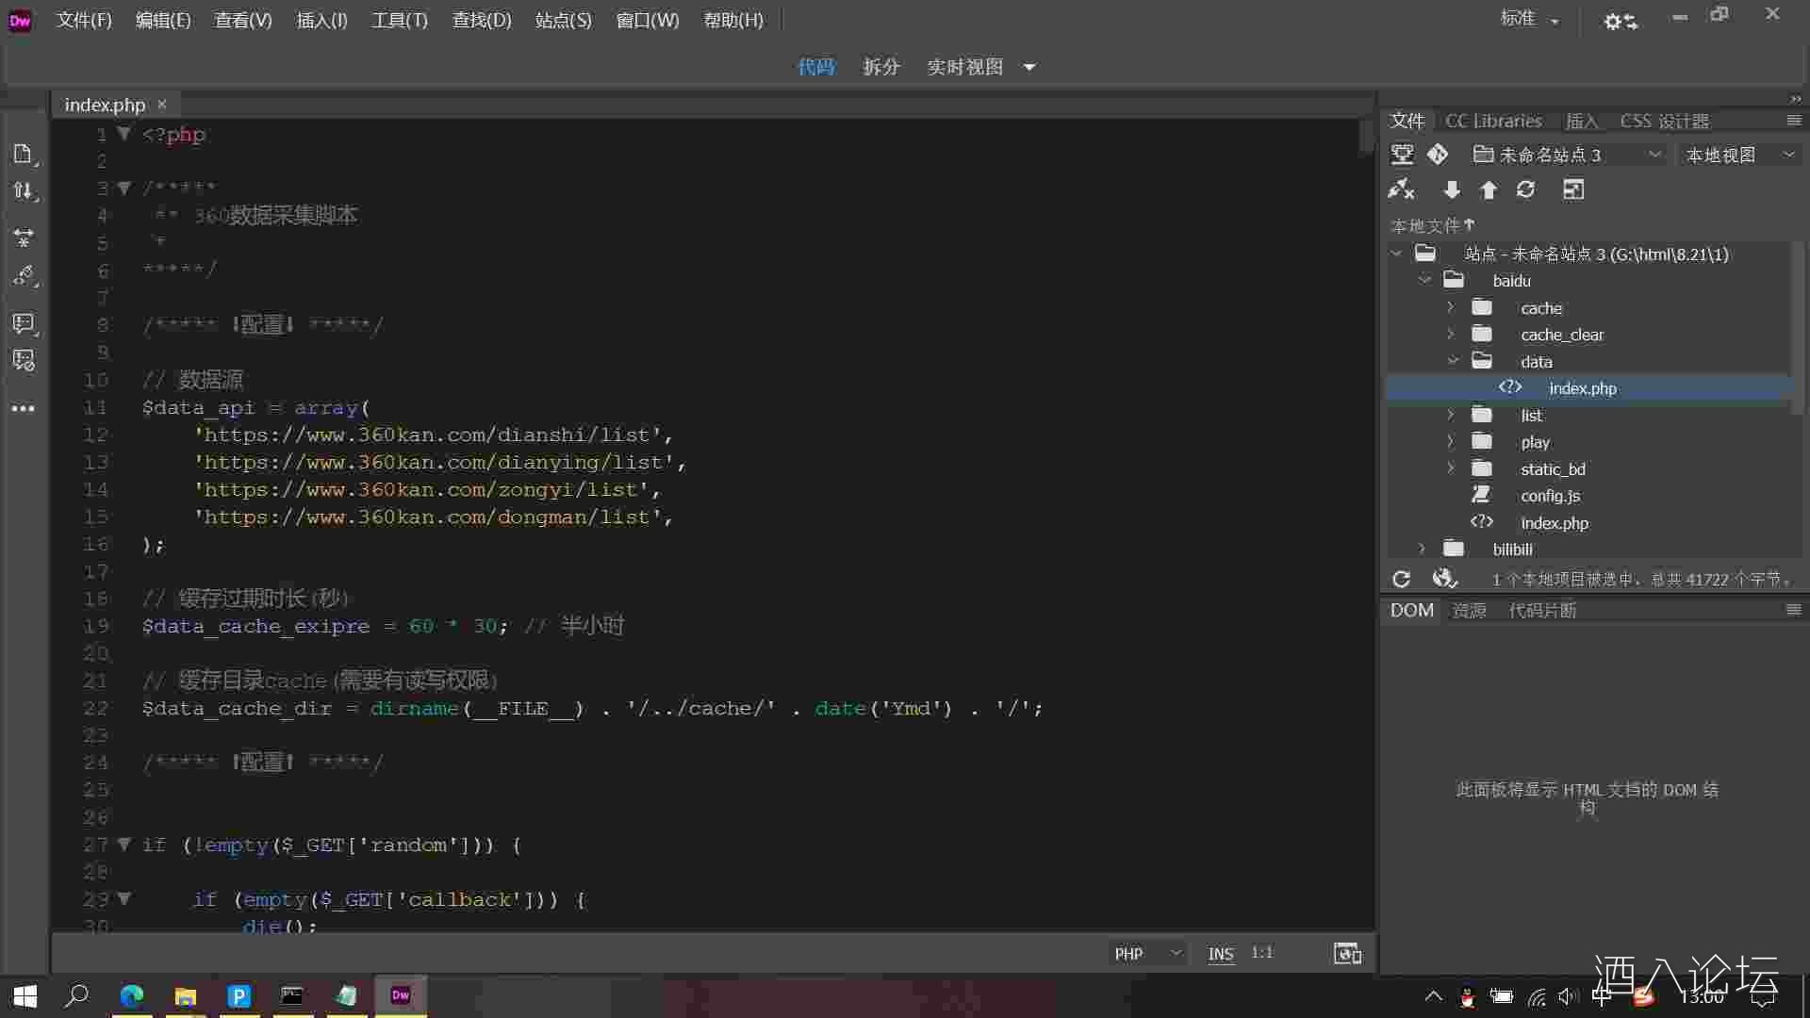Open the file management icon in left toolbar
The image size is (1810, 1018).
click(24, 191)
